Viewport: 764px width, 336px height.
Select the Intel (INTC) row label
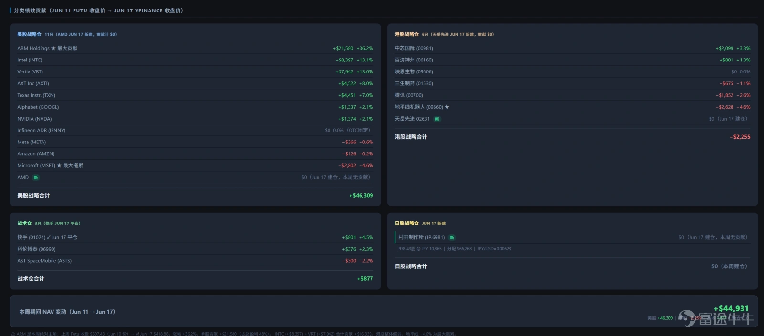point(30,60)
